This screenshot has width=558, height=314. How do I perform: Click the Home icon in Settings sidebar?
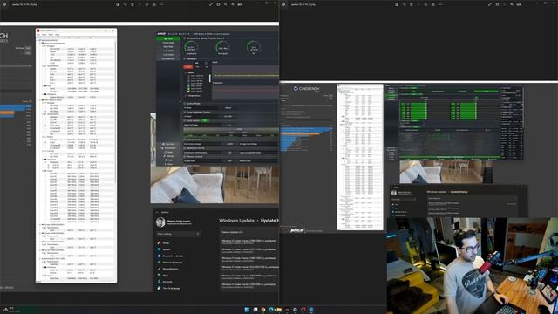(159, 242)
